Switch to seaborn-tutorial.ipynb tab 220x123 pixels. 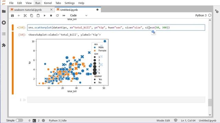tap(32, 10)
